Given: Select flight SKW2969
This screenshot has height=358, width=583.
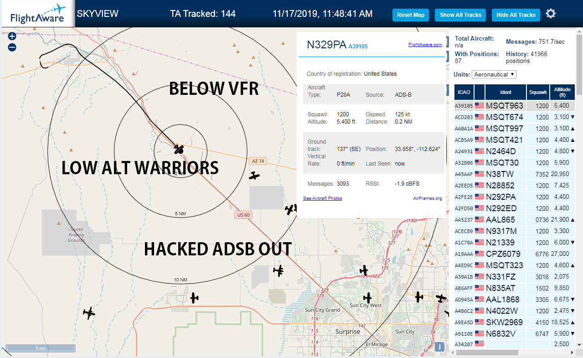Looking at the screenshot, I should 514,322.
